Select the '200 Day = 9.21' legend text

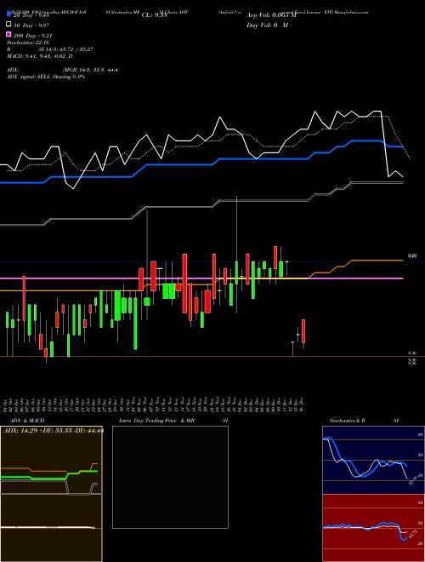pyautogui.click(x=32, y=35)
